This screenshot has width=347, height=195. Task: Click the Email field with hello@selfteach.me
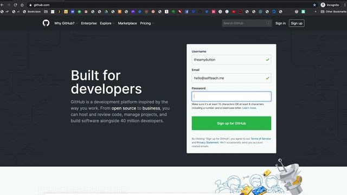point(232,78)
